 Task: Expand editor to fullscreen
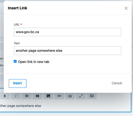click(81, 96)
